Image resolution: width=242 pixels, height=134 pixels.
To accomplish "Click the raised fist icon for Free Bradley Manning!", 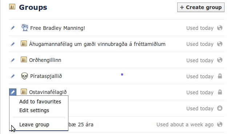I will [x=25, y=28].
